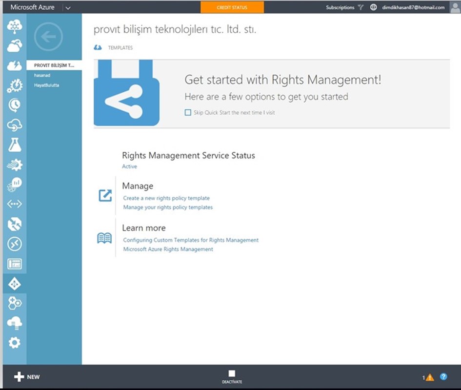Open Manage your rights policy templates

coord(168,207)
